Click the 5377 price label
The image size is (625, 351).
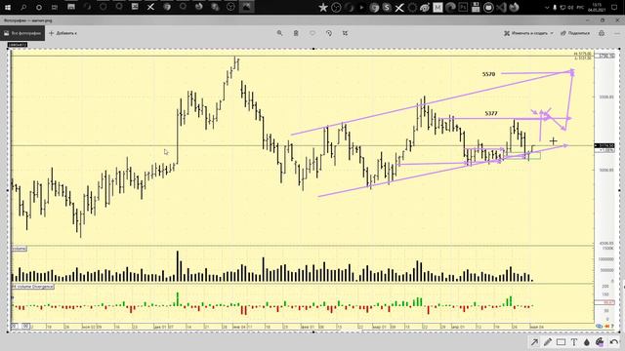click(491, 113)
